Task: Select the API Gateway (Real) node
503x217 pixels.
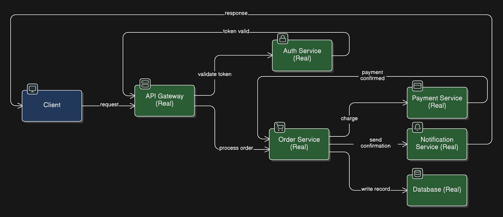Action: pyautogui.click(x=164, y=100)
